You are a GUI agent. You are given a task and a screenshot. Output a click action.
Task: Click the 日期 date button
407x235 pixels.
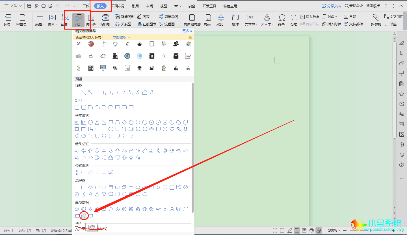point(350,17)
